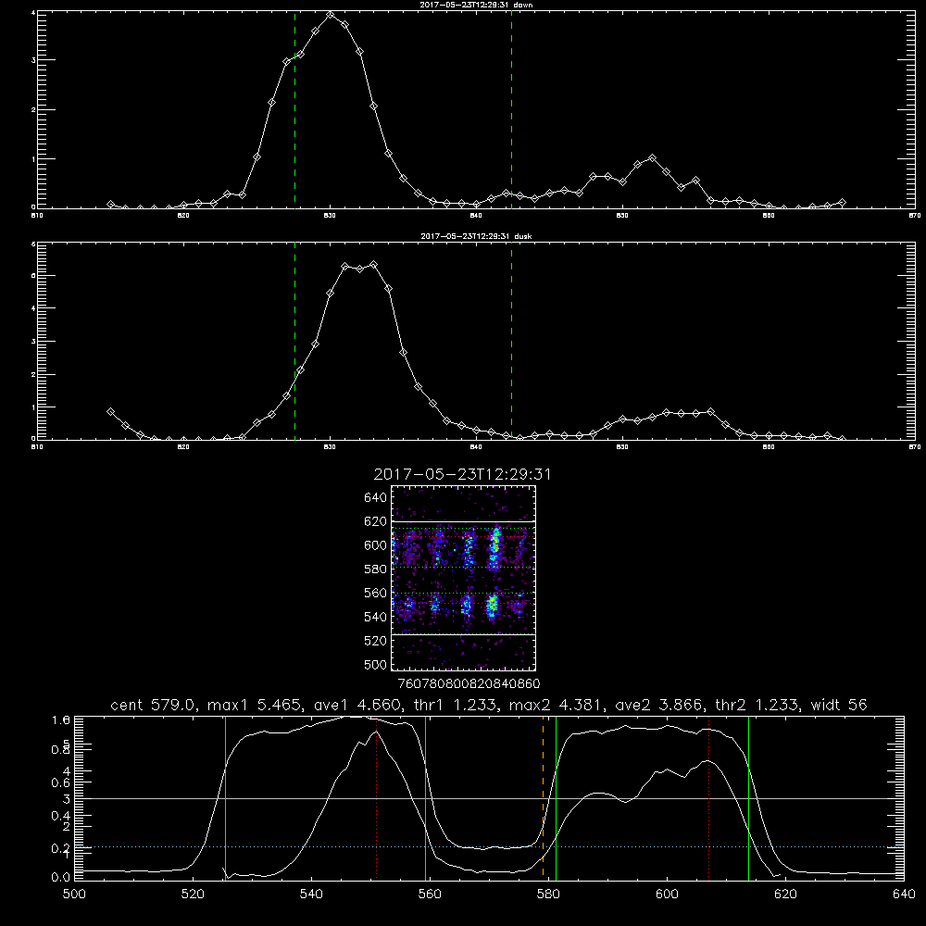Click the x-axis label 520 on the bottom plot
The image size is (926, 926).
[x=193, y=895]
